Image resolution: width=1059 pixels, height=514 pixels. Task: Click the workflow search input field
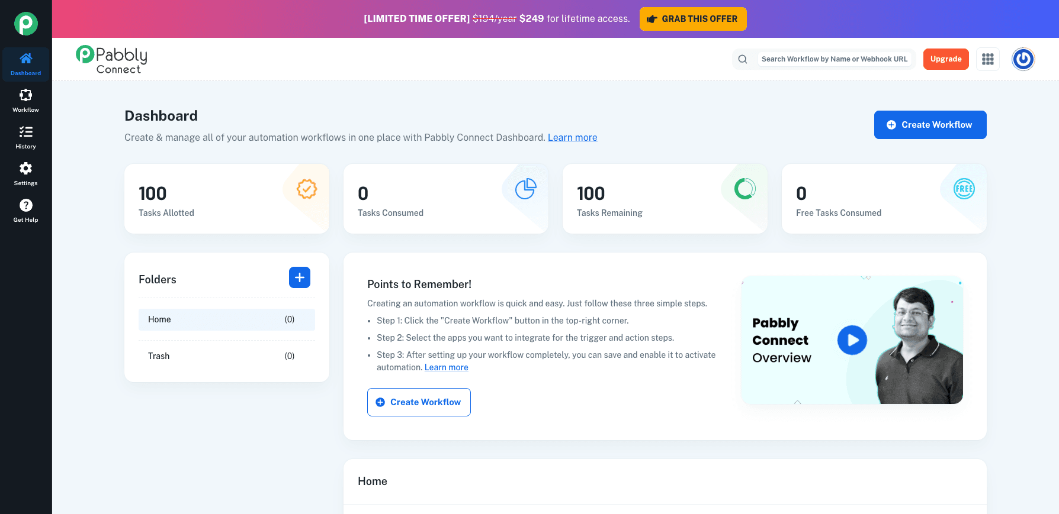[835, 59]
